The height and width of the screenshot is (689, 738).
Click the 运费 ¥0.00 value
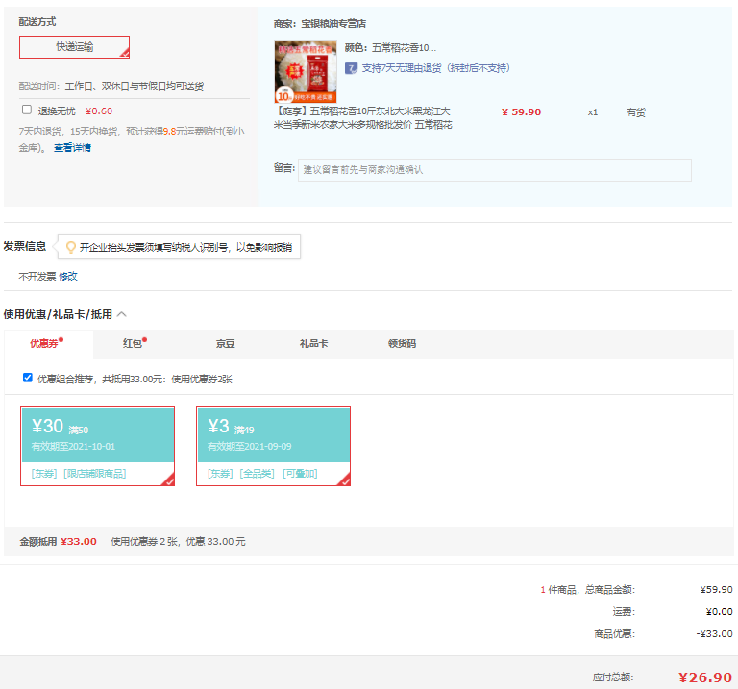coord(719,612)
